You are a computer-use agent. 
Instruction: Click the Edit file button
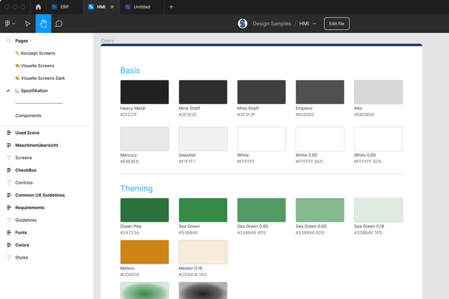337,24
